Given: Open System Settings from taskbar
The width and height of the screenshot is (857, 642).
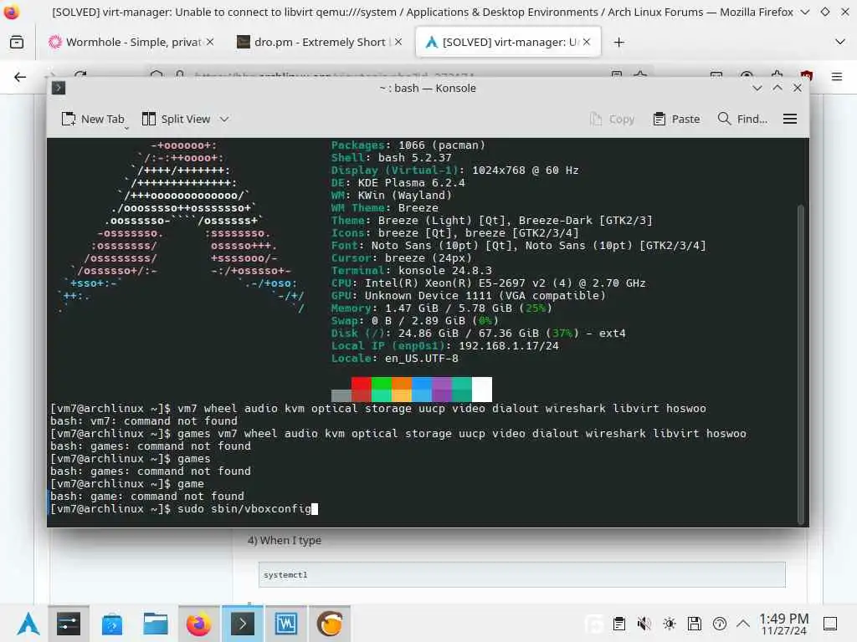Looking at the screenshot, I should click(x=69, y=624).
